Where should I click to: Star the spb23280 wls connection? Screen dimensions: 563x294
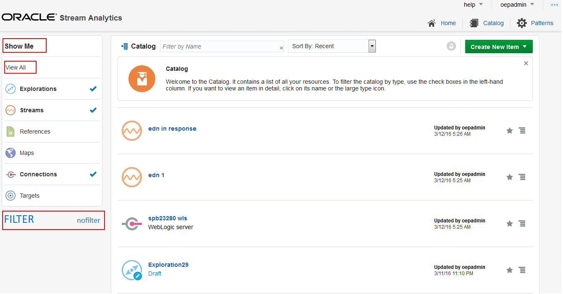point(510,224)
